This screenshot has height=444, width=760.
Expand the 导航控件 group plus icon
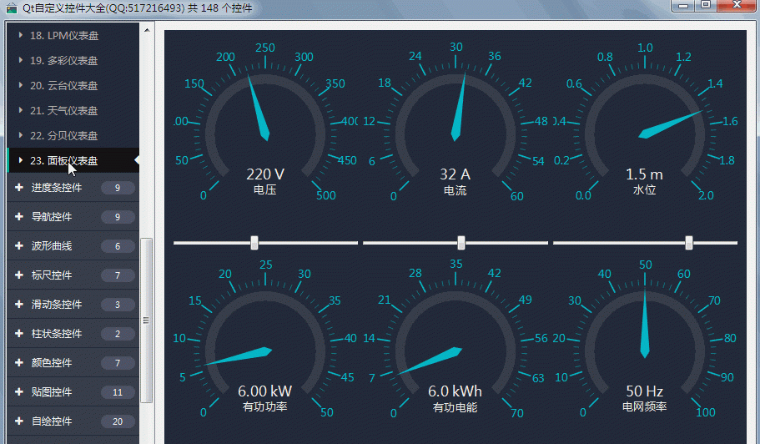[19, 217]
